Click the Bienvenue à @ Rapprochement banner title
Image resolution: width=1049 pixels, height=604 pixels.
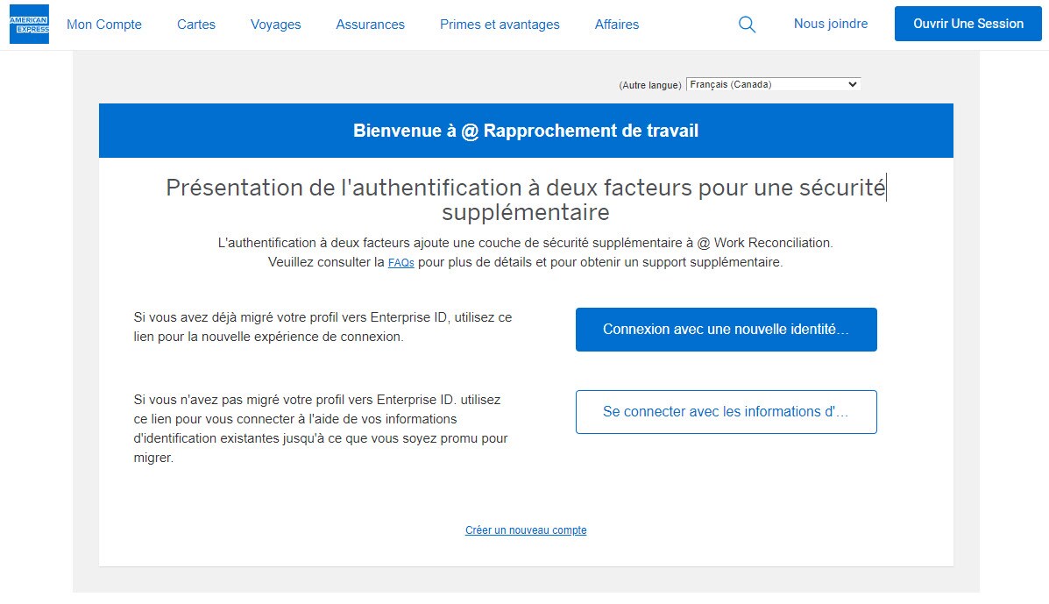point(526,131)
